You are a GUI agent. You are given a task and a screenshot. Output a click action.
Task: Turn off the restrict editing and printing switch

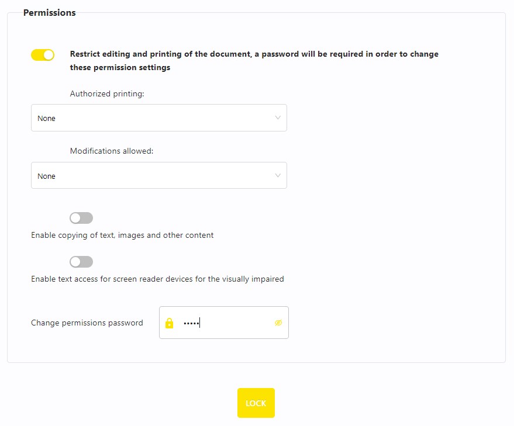pos(43,55)
